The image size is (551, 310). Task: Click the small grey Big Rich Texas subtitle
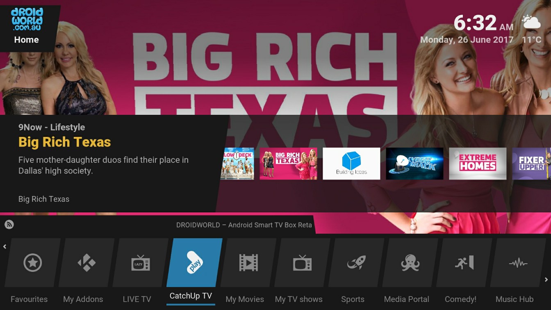44,199
